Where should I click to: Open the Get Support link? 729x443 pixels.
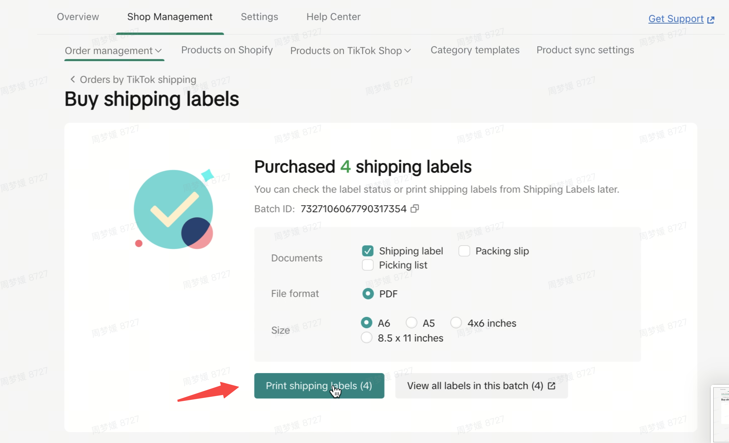tap(676, 19)
